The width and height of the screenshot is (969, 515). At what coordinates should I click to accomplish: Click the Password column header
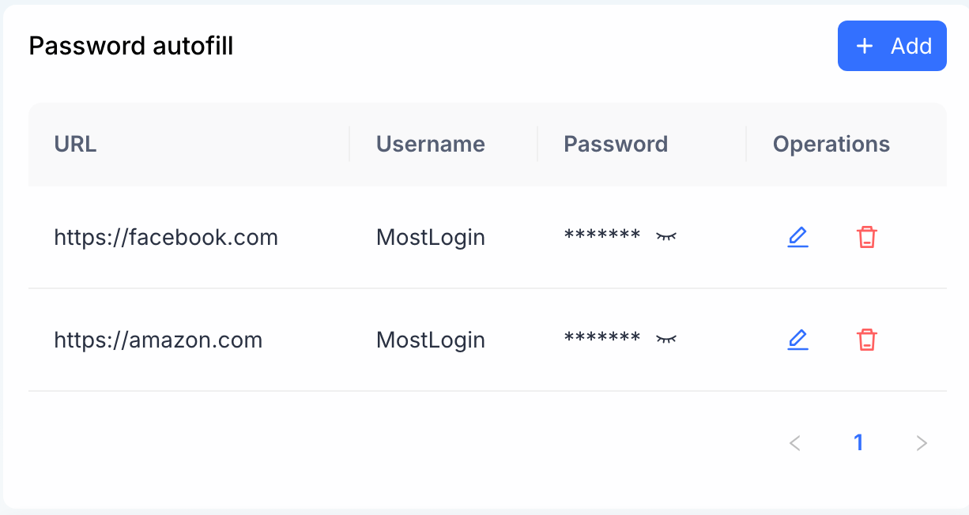616,144
